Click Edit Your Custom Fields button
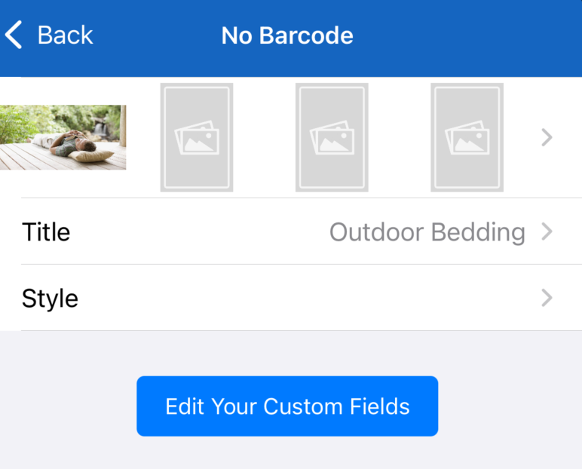 (x=287, y=406)
